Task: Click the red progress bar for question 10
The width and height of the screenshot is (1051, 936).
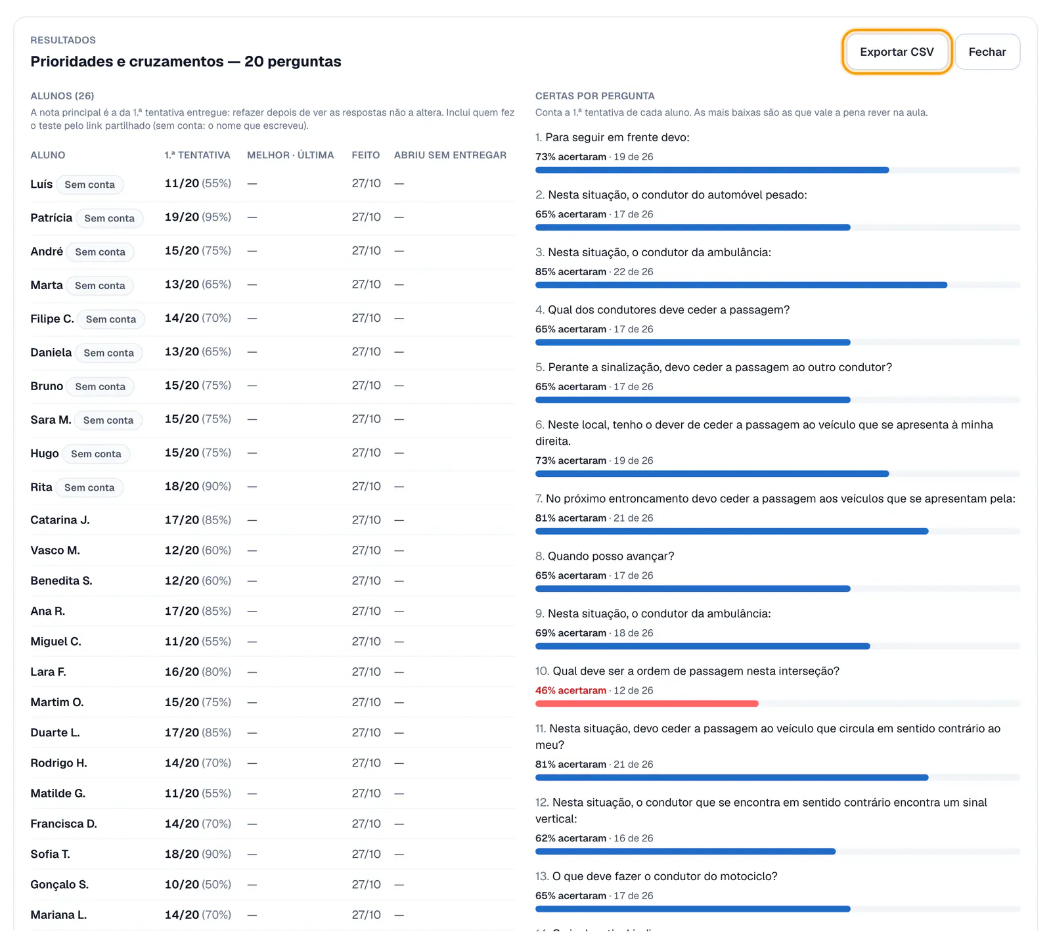Action: [x=778, y=703]
